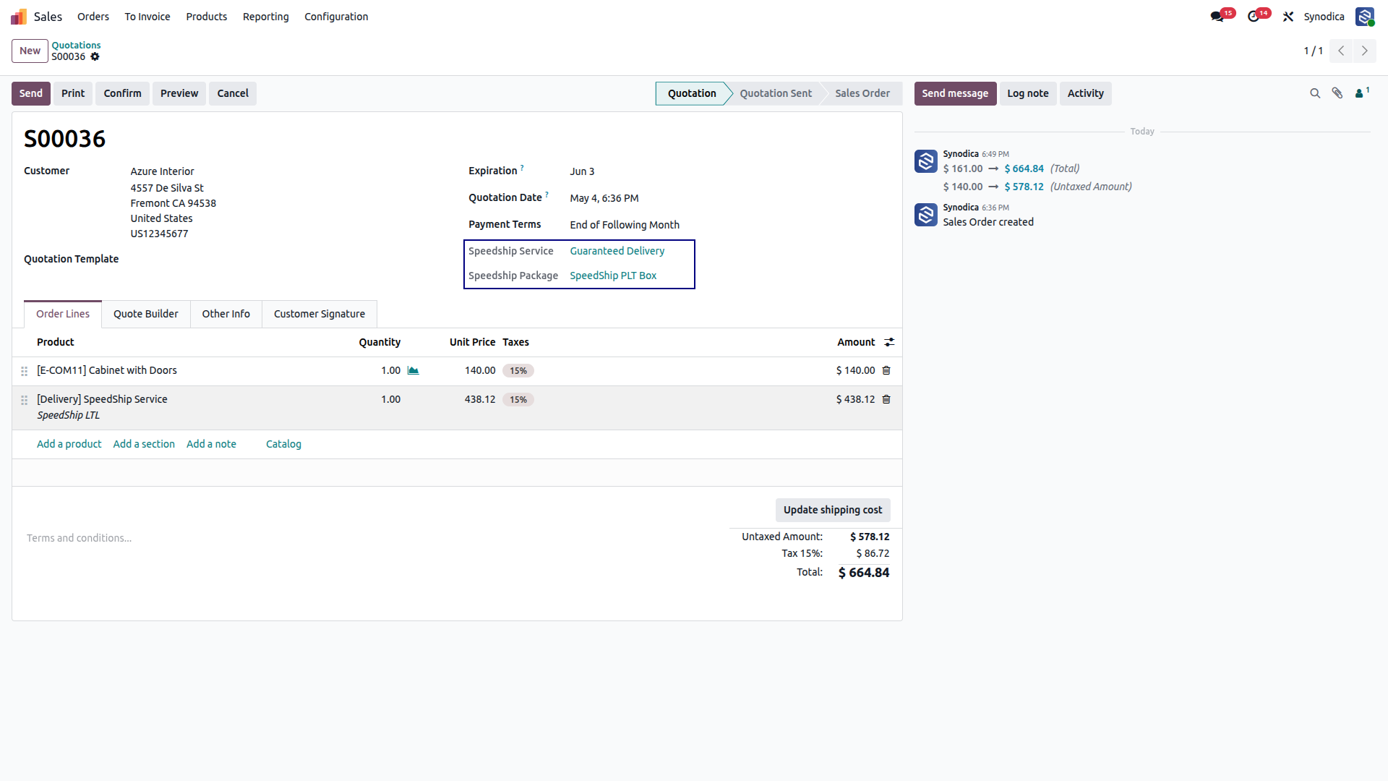The width and height of the screenshot is (1388, 781).
Task: Open the debug tools icon
Action: [1288, 17]
